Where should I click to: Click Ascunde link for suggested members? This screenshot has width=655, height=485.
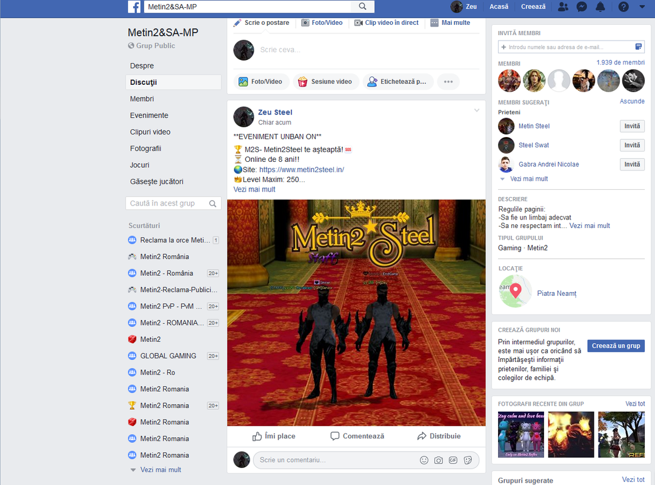tap(632, 101)
